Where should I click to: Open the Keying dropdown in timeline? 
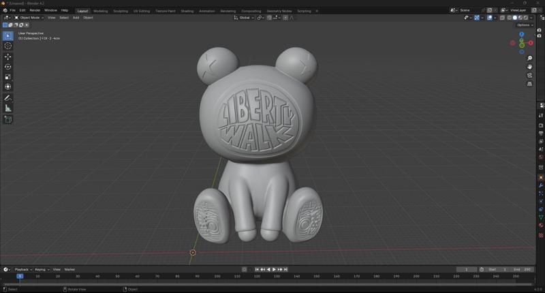pos(42,269)
